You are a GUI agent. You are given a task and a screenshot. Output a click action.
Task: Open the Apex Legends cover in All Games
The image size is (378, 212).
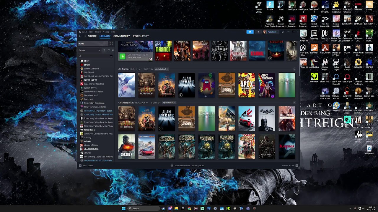click(x=247, y=85)
